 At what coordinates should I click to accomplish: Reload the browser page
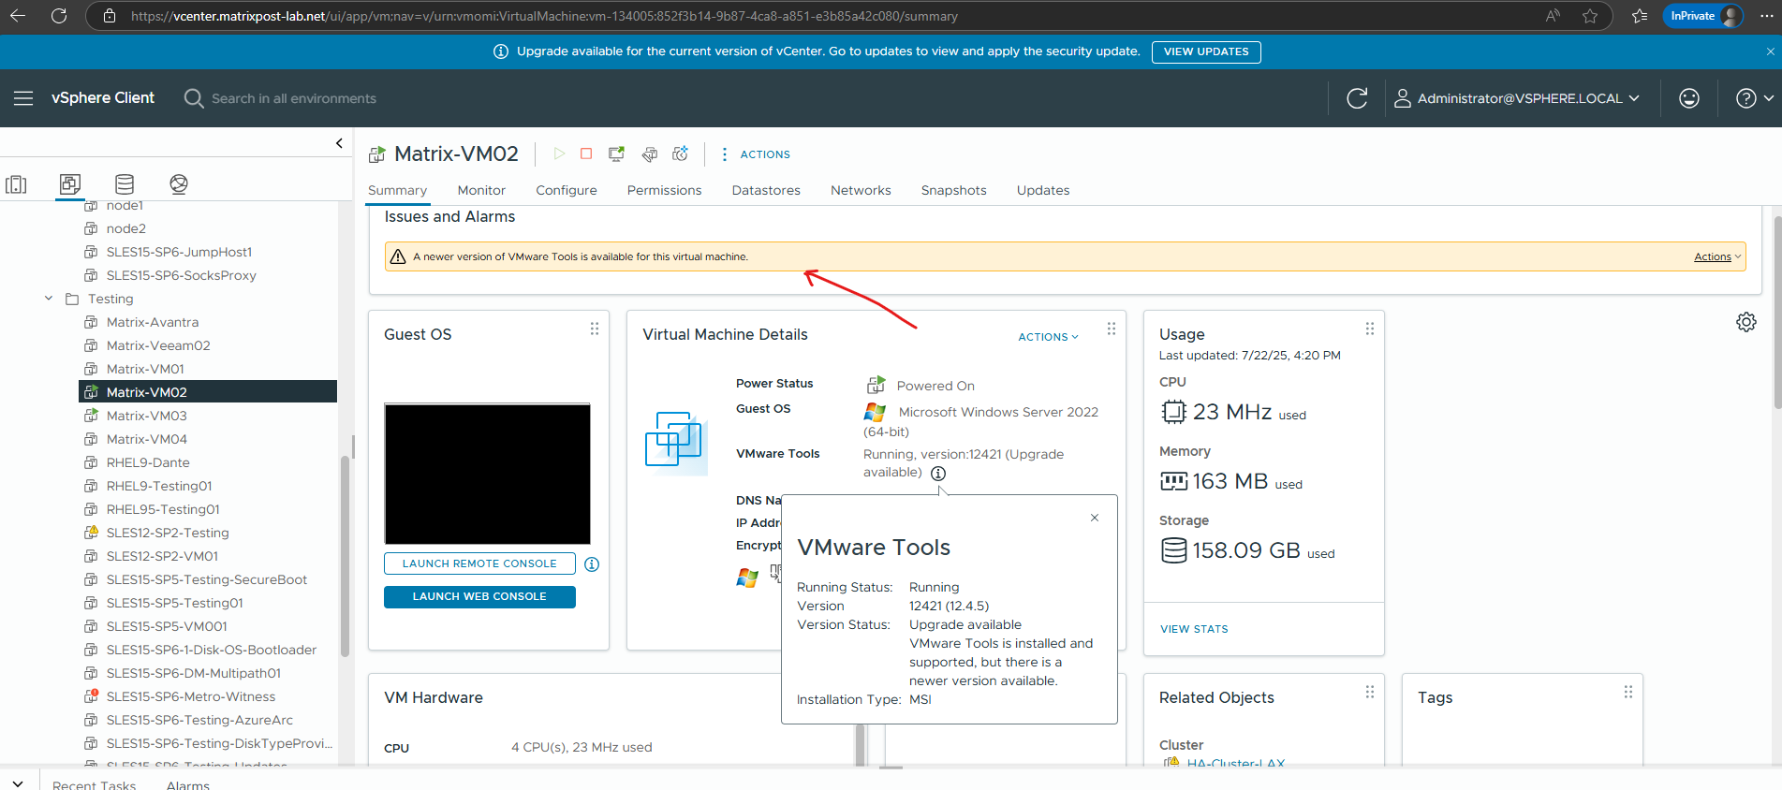pos(59,16)
